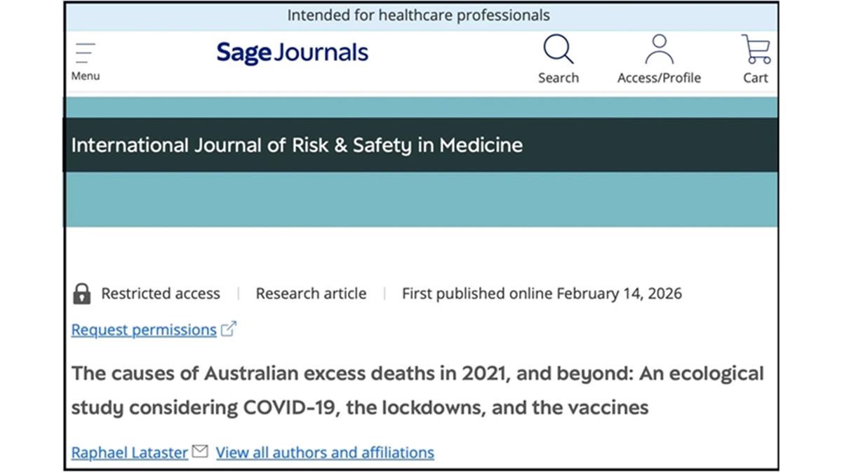Open author Raphael Lataster's link
The height and width of the screenshot is (473, 842).
[130, 453]
